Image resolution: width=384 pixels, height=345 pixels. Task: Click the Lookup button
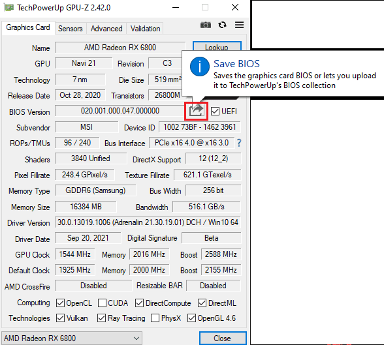[x=217, y=46]
